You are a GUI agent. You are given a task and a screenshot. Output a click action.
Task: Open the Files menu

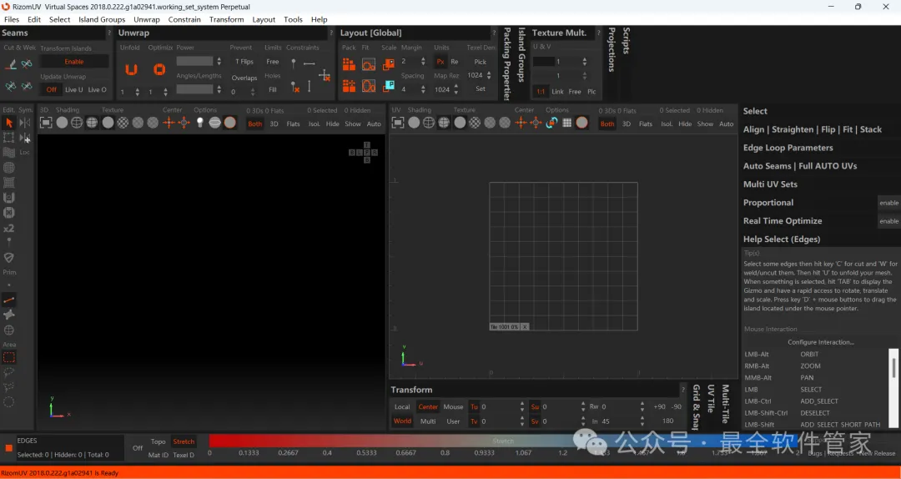point(12,19)
